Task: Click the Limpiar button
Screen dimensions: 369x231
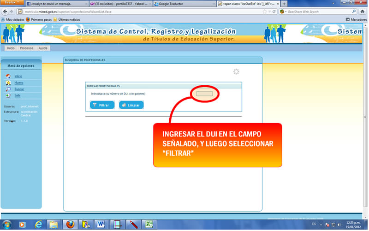Action: [131, 105]
